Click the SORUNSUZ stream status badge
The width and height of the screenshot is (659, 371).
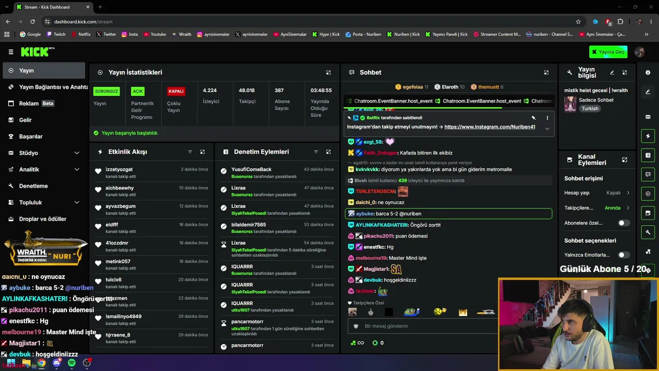107,91
